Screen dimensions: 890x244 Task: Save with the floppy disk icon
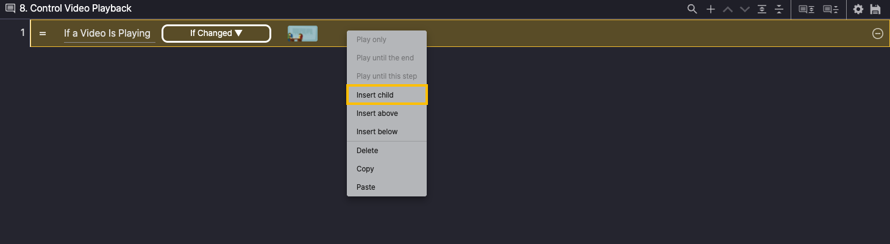[875, 9]
